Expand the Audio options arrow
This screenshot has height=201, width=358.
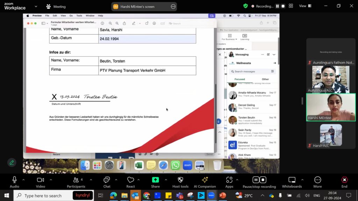(23, 180)
